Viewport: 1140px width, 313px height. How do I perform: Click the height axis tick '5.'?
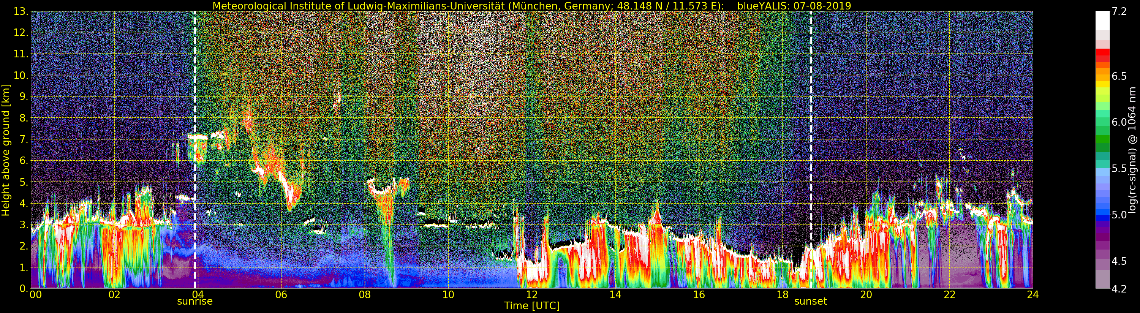pyautogui.click(x=24, y=182)
